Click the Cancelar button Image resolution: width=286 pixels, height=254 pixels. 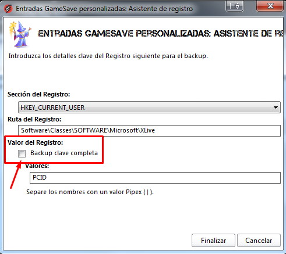coord(259,241)
